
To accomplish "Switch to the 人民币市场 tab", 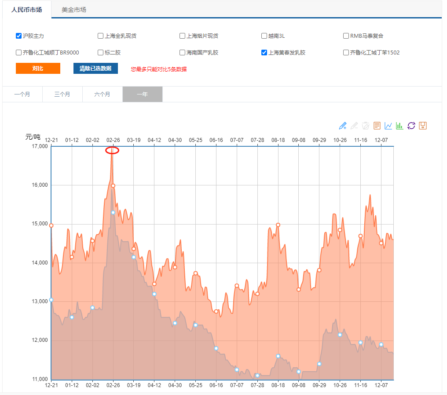I will [x=27, y=10].
